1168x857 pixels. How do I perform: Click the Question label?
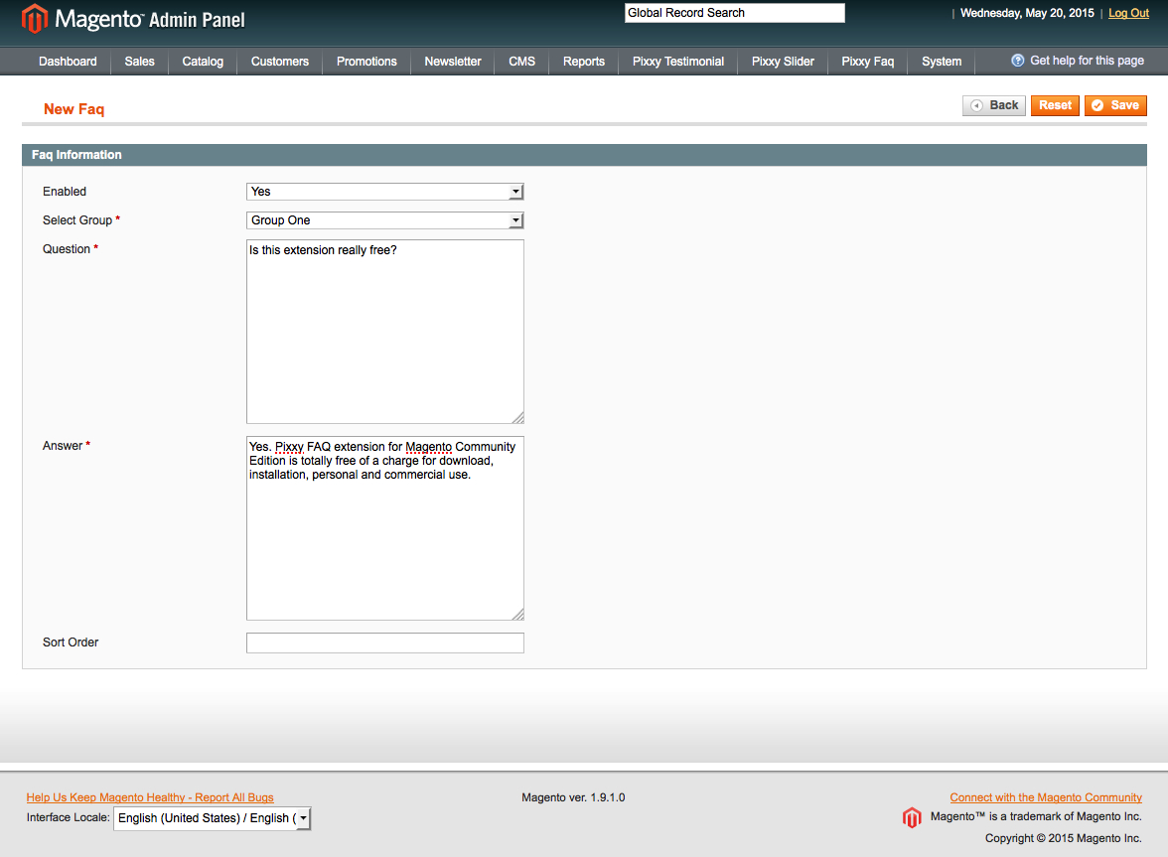point(67,248)
